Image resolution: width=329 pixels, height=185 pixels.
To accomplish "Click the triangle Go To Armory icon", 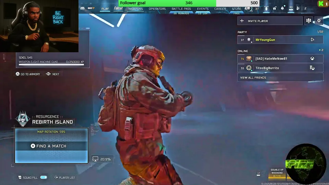I will (x=17, y=74).
